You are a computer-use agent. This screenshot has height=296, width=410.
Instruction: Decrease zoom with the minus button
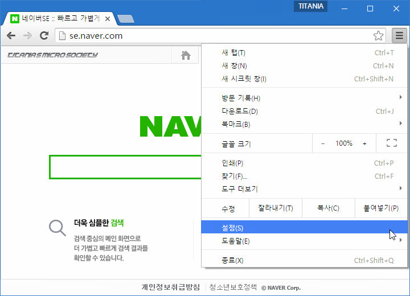pyautogui.click(x=323, y=143)
